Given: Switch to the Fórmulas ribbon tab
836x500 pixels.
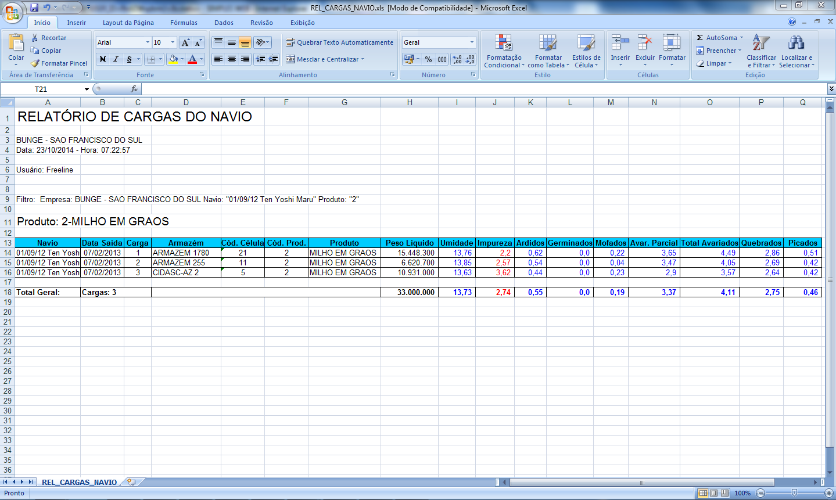Looking at the screenshot, I should coord(184,23).
